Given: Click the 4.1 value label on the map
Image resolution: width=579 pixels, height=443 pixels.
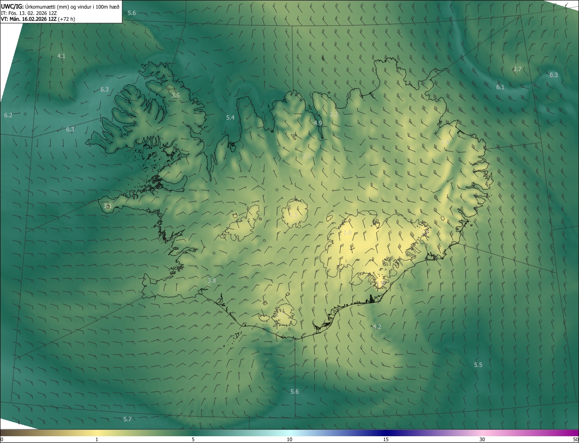Looking at the screenshot, I should [62, 56].
